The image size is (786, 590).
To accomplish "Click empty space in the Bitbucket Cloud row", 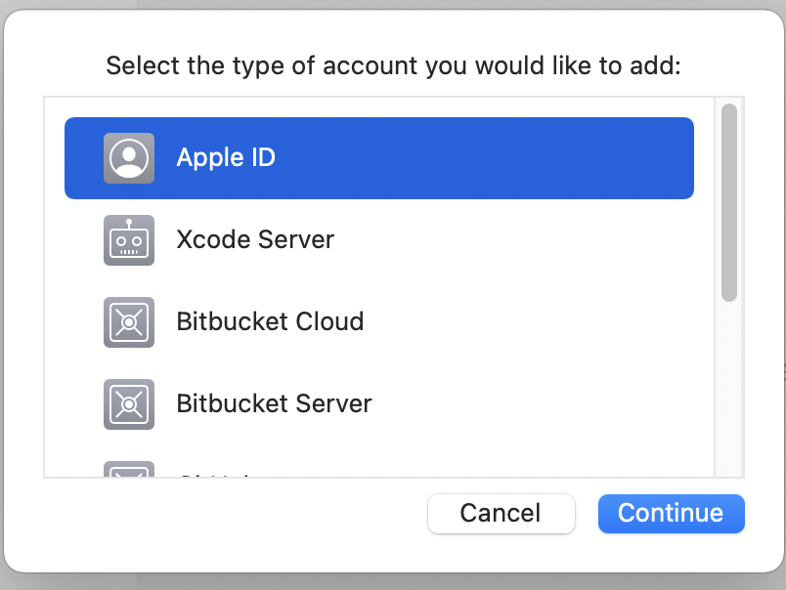I will coord(526,322).
